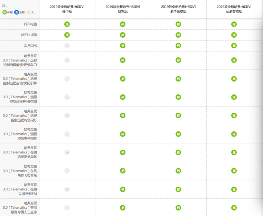Click the 电子围栏 row label

pyautogui.click(x=20, y=134)
